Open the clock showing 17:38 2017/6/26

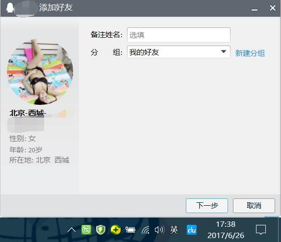tap(226, 230)
